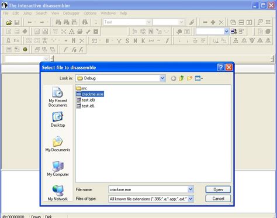Viewport: 277px width, 218px height.
Task: Open the My Recent Documents place
Action: [58, 97]
